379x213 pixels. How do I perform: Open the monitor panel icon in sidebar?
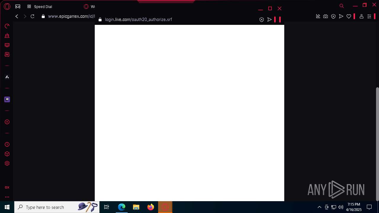pos(7,45)
